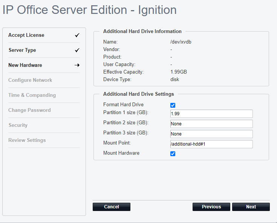Viewport: 277px width, 223px height.
Task: Go to the Change Password step
Action: coord(29,110)
